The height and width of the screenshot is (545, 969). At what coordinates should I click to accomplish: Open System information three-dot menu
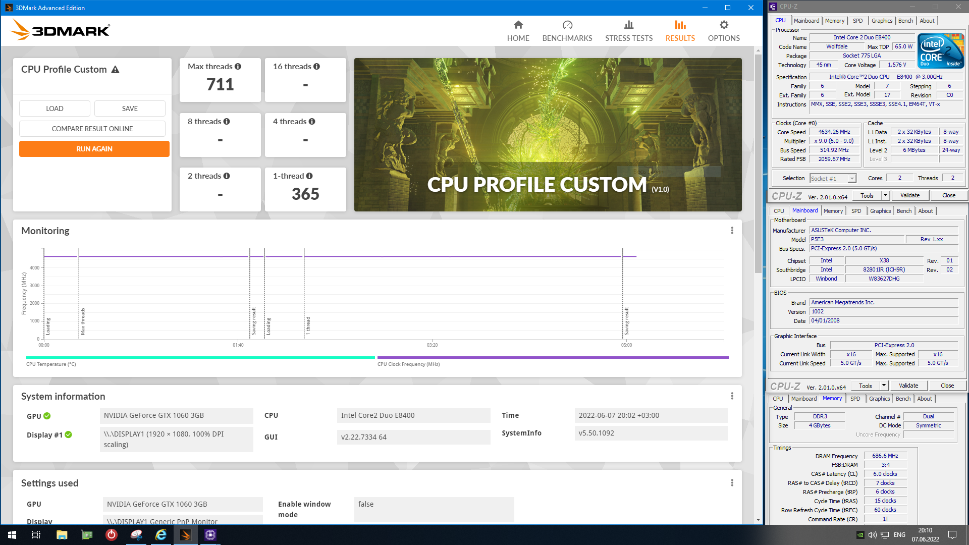pyautogui.click(x=732, y=396)
